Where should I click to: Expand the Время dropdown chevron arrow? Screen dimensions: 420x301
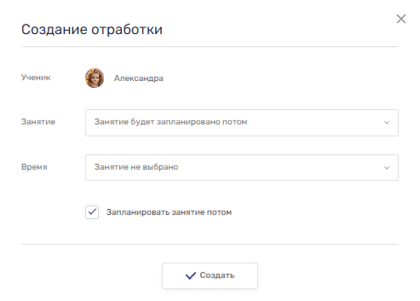click(387, 168)
